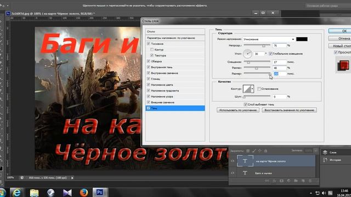
Task: Toggle the Обводка effect checkbox
Action: click(149, 61)
